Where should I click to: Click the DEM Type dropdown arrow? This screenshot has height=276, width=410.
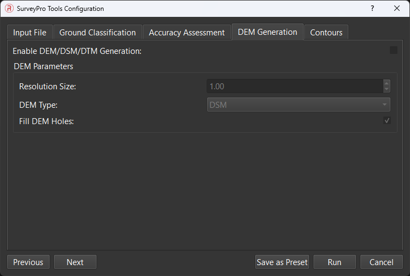(x=385, y=105)
